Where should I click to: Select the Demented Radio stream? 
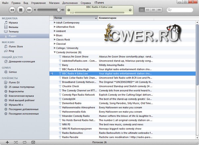[122, 103]
